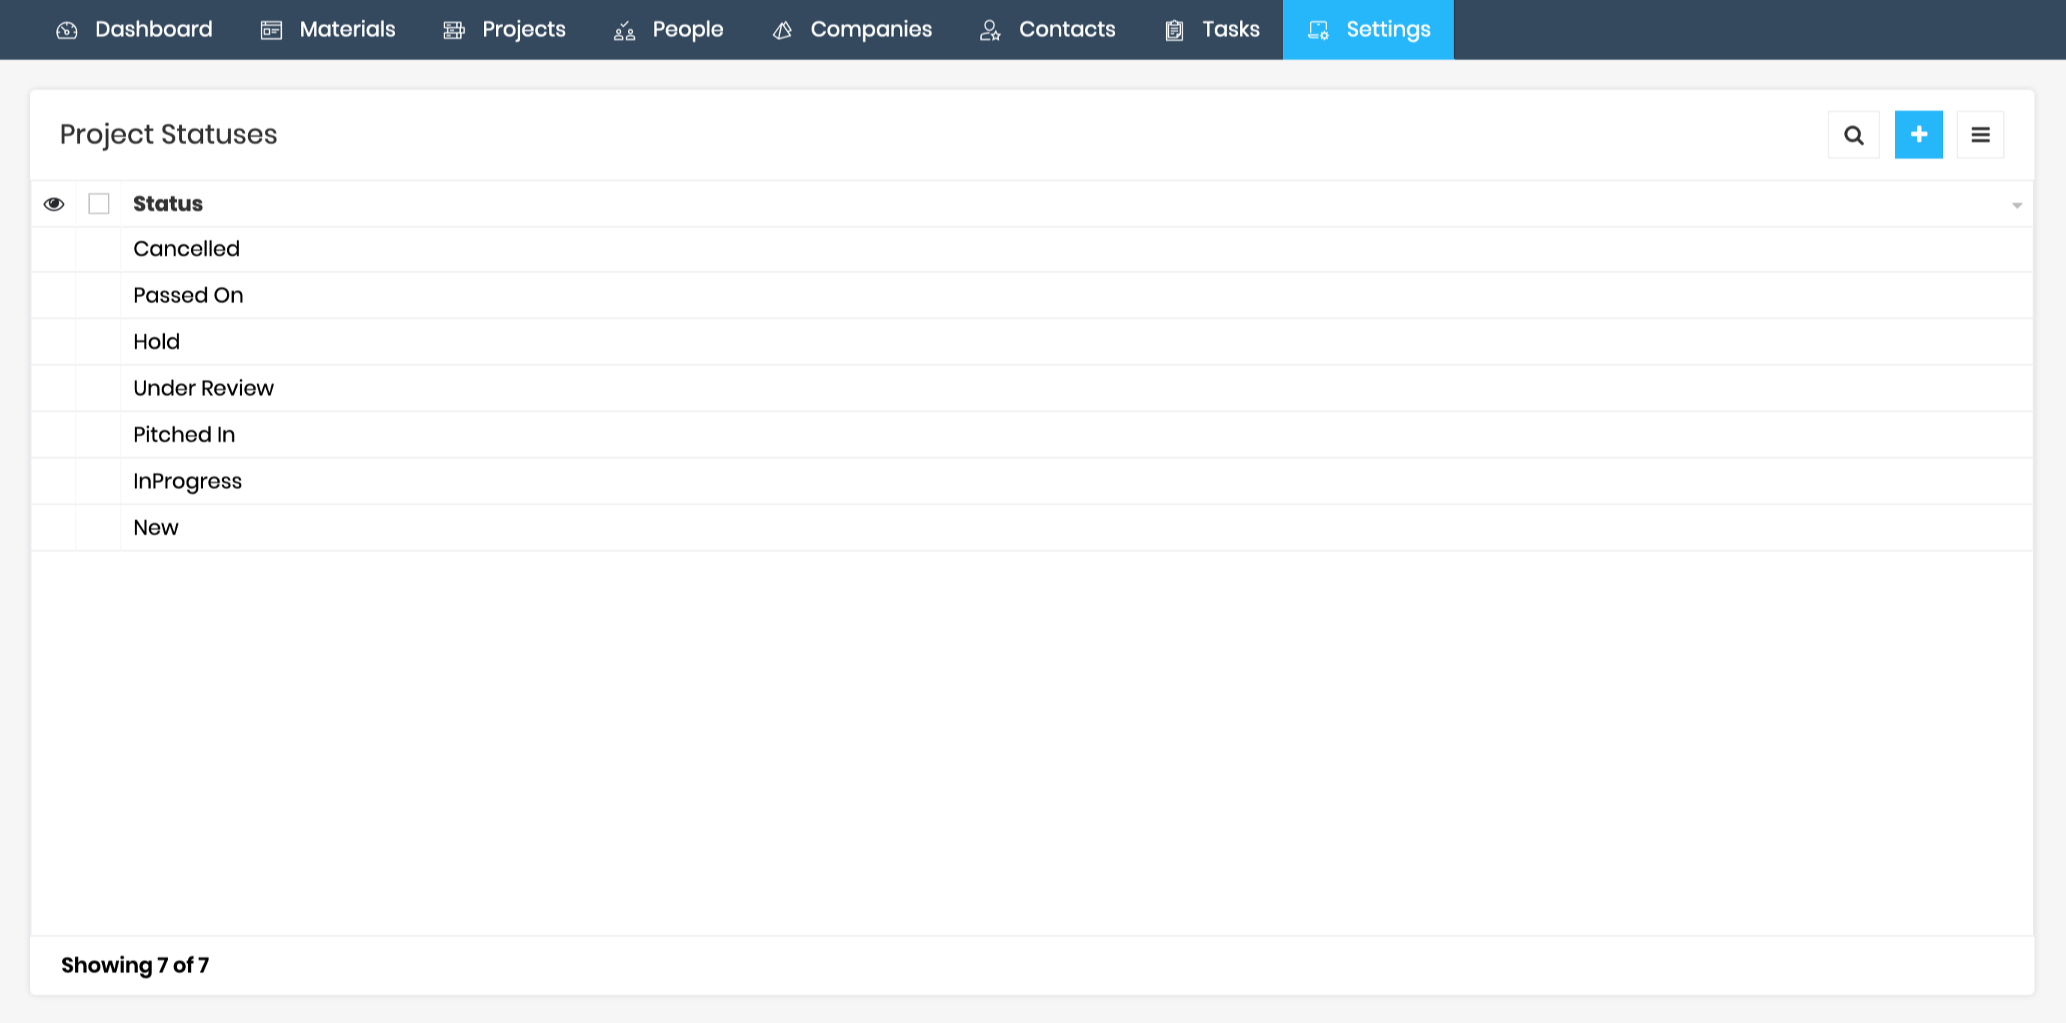2066x1023 pixels.
Task: Select the Passed On status row
Action: click(x=1031, y=296)
